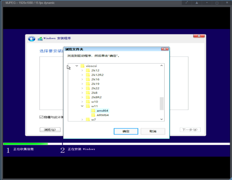This screenshot has height=180, width=232.
Task: Click the folder tree scroll up arrow
Action: 161,65
